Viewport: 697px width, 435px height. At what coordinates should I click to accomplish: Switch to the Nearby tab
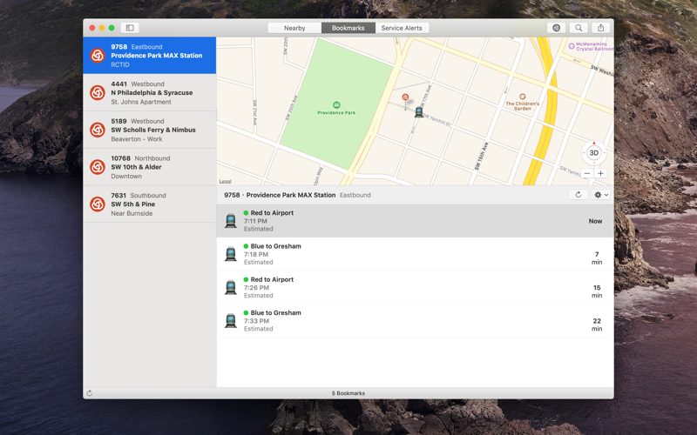[294, 28]
